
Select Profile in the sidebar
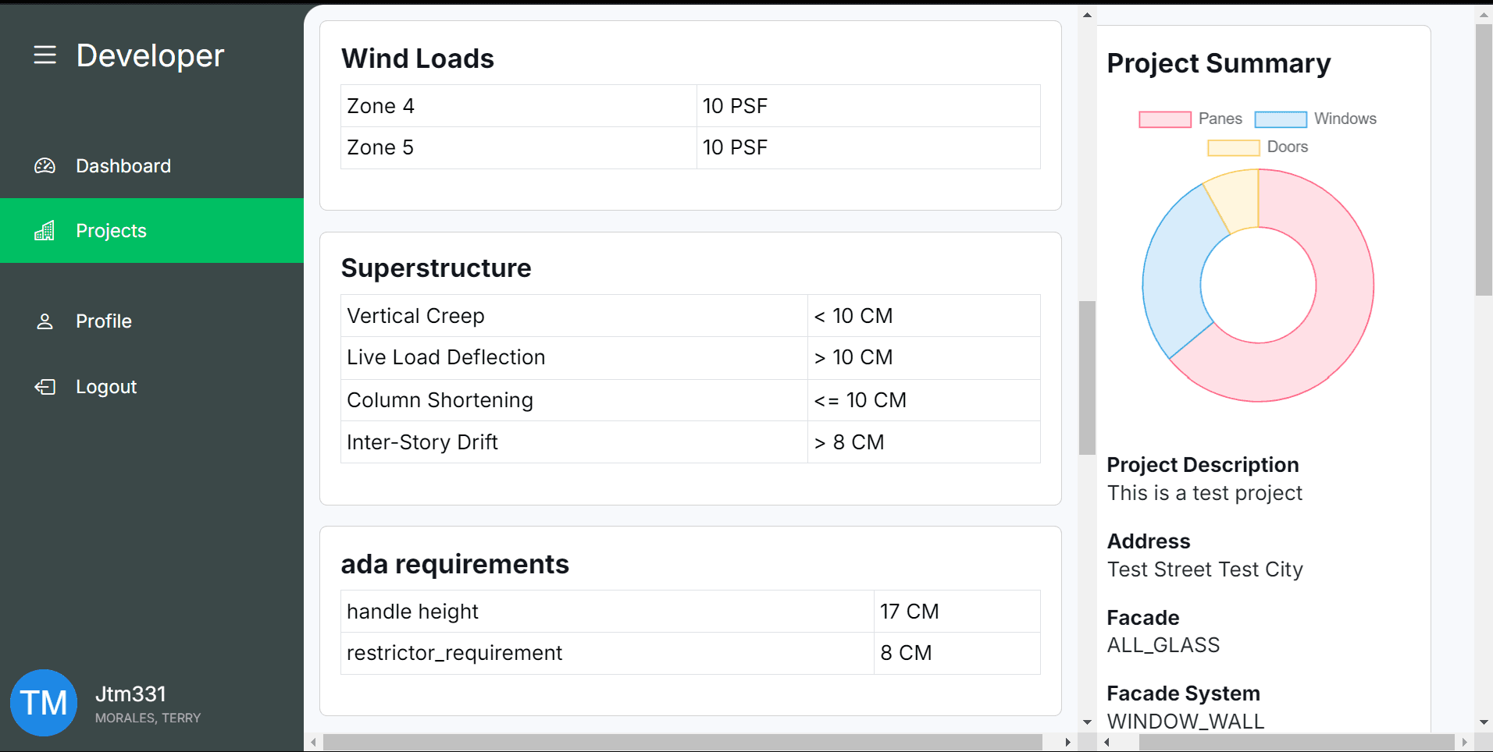tap(104, 321)
